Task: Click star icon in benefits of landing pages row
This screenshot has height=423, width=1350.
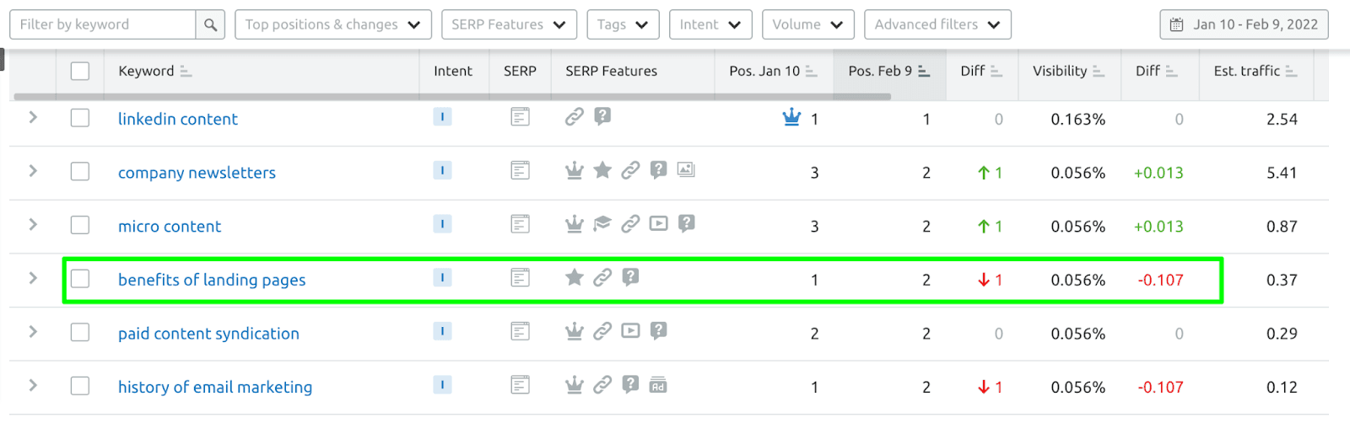Action: (575, 277)
